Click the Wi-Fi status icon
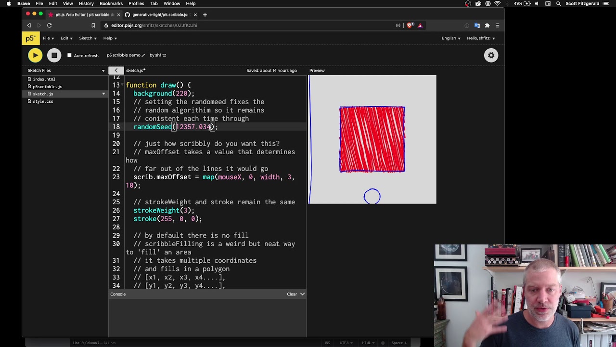Screen dimensions: 616x347 pos(498,4)
